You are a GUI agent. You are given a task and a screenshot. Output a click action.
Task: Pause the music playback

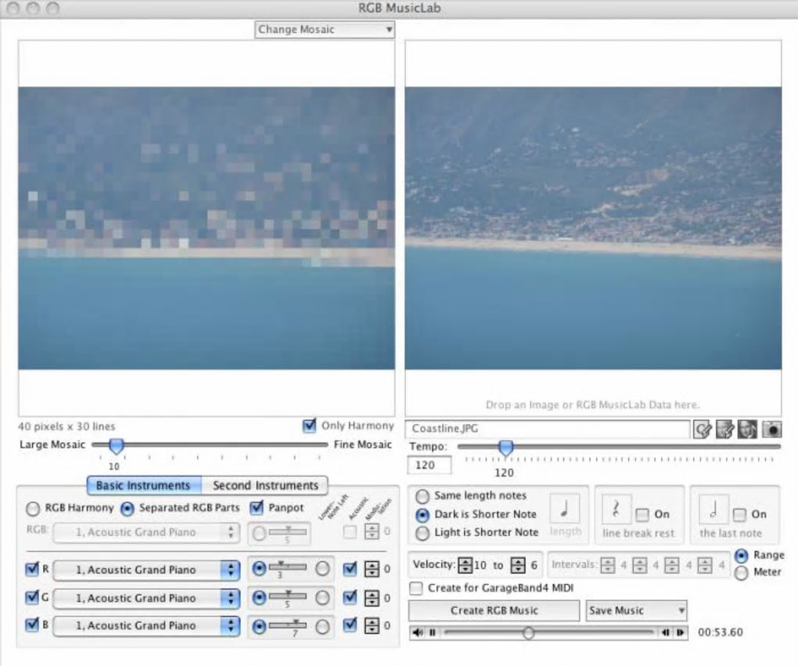click(432, 632)
